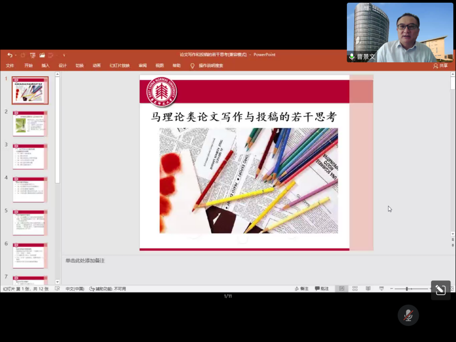Open 批注 comments from status bar
Viewport: 456px width, 342px height.
[321, 289]
